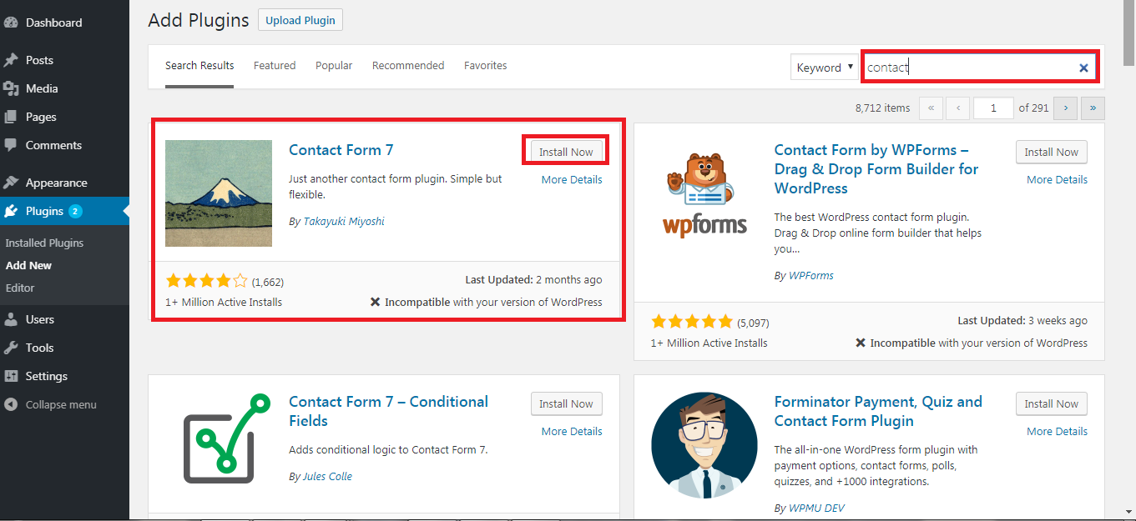This screenshot has height=521, width=1136.
Task: Open the Keyword search type dropdown
Action: (x=825, y=68)
